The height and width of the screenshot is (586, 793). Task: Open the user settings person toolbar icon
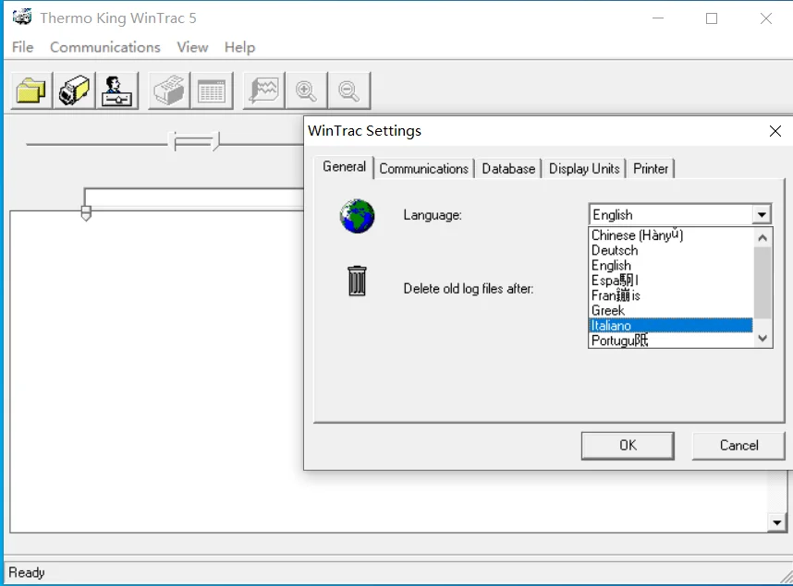[116, 90]
